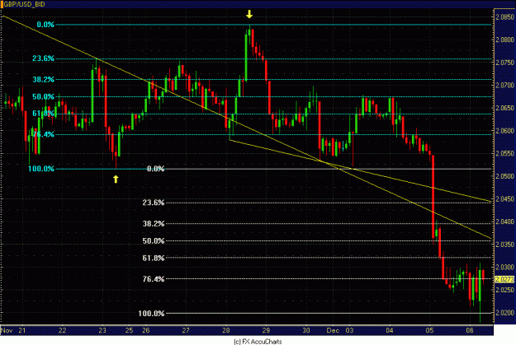Screen dimensions: 516x345
Task: Click date 23 on the time axis
Action: tap(102, 330)
